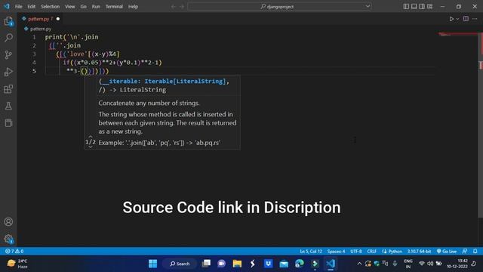Open the Run and Debug view

pyautogui.click(x=8, y=72)
